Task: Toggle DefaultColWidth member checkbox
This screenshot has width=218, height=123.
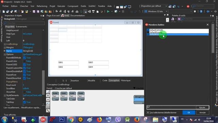Action: 148,30
